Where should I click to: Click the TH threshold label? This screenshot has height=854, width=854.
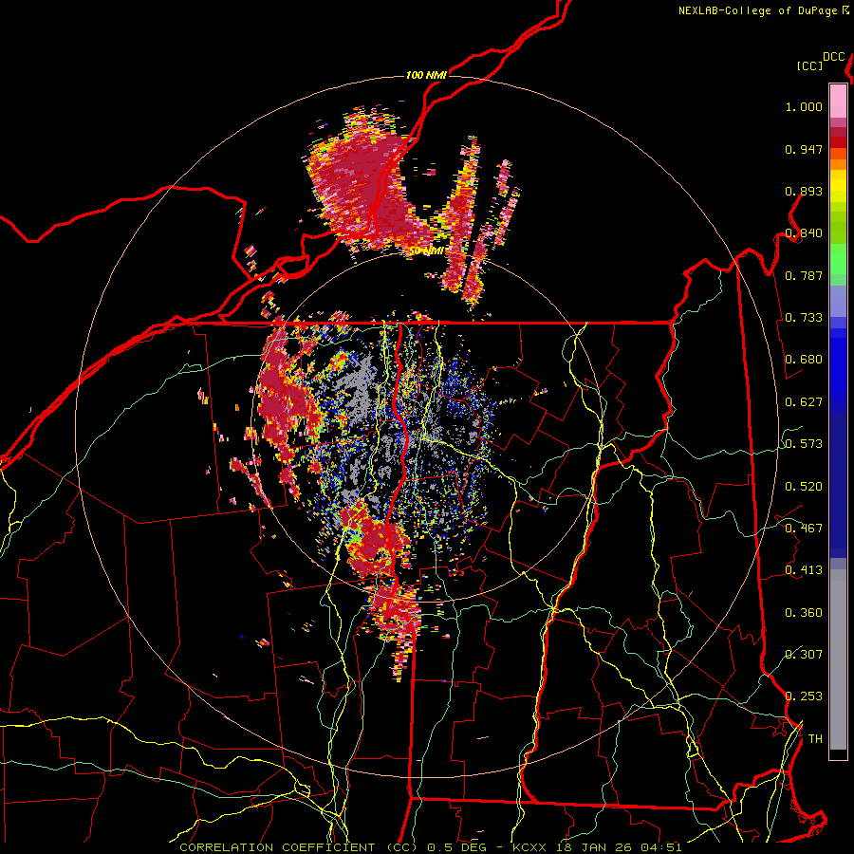pos(815,739)
